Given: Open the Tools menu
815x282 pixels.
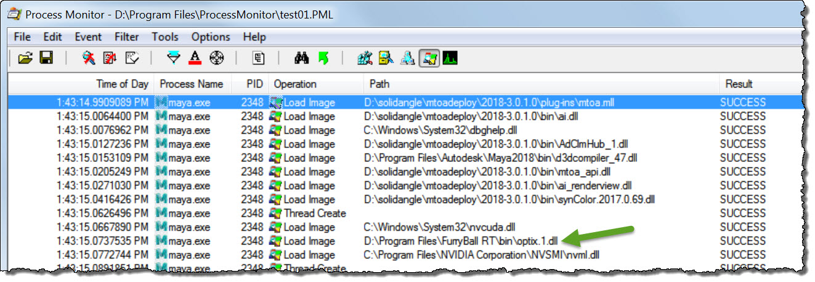Looking at the screenshot, I should tap(165, 36).
